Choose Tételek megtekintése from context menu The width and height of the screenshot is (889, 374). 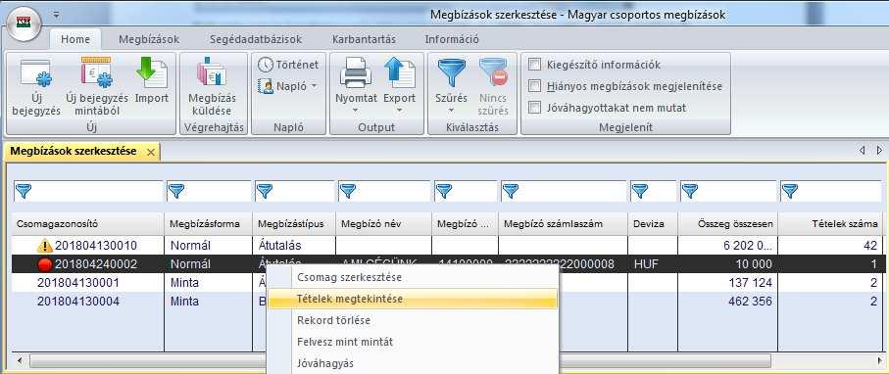(x=413, y=299)
